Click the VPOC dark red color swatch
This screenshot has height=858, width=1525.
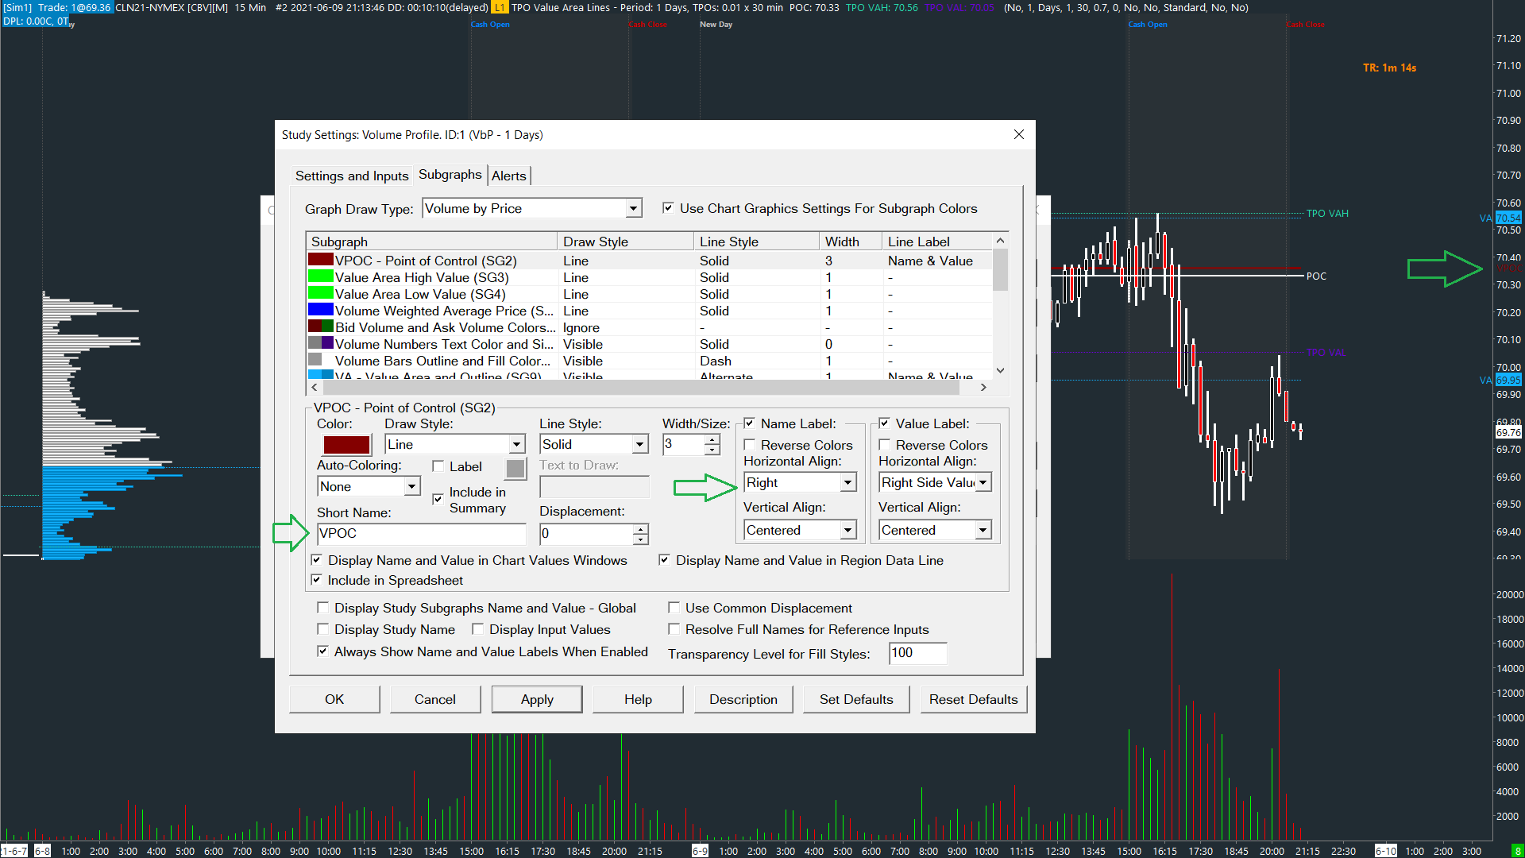pos(346,445)
